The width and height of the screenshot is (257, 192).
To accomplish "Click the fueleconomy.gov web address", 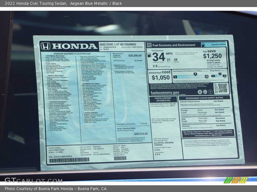I will tap(165, 93).
